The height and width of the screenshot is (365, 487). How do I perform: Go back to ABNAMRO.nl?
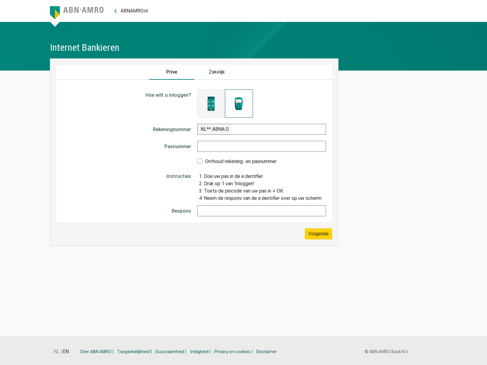[x=134, y=11]
